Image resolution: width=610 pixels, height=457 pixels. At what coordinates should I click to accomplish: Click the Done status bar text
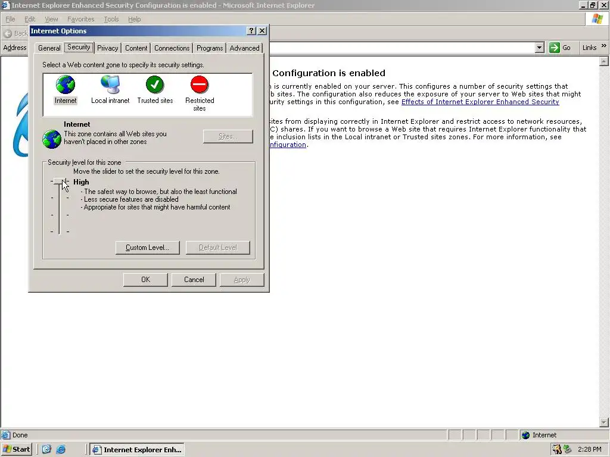[20, 435]
